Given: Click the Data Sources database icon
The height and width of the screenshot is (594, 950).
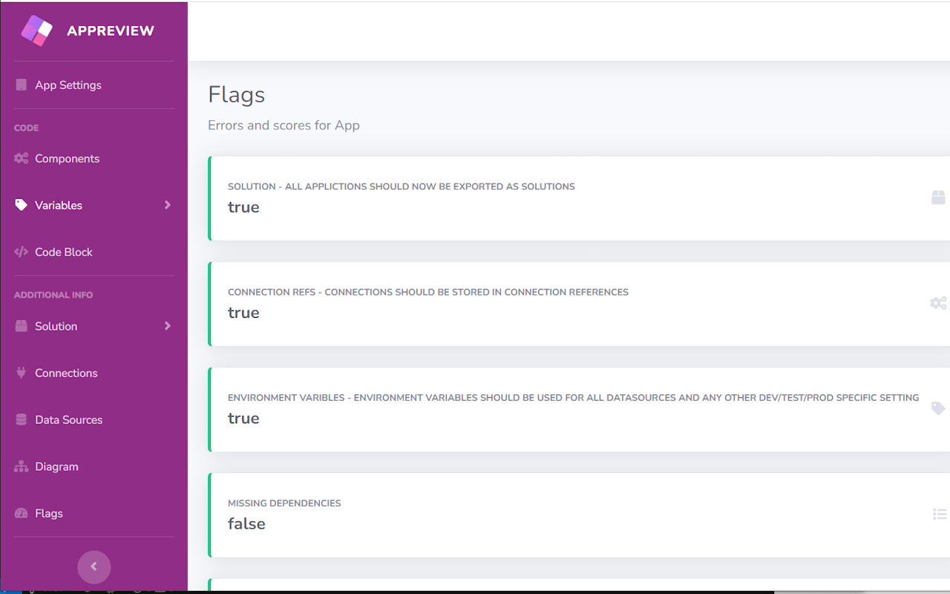Looking at the screenshot, I should point(21,420).
